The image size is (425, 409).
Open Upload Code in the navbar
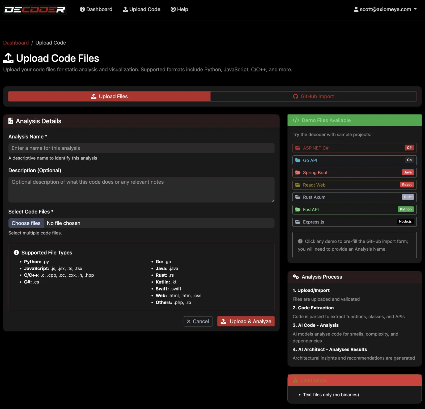(142, 9)
